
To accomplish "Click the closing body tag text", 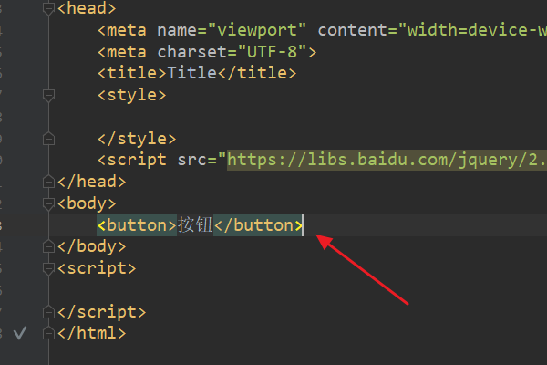I will (92, 246).
